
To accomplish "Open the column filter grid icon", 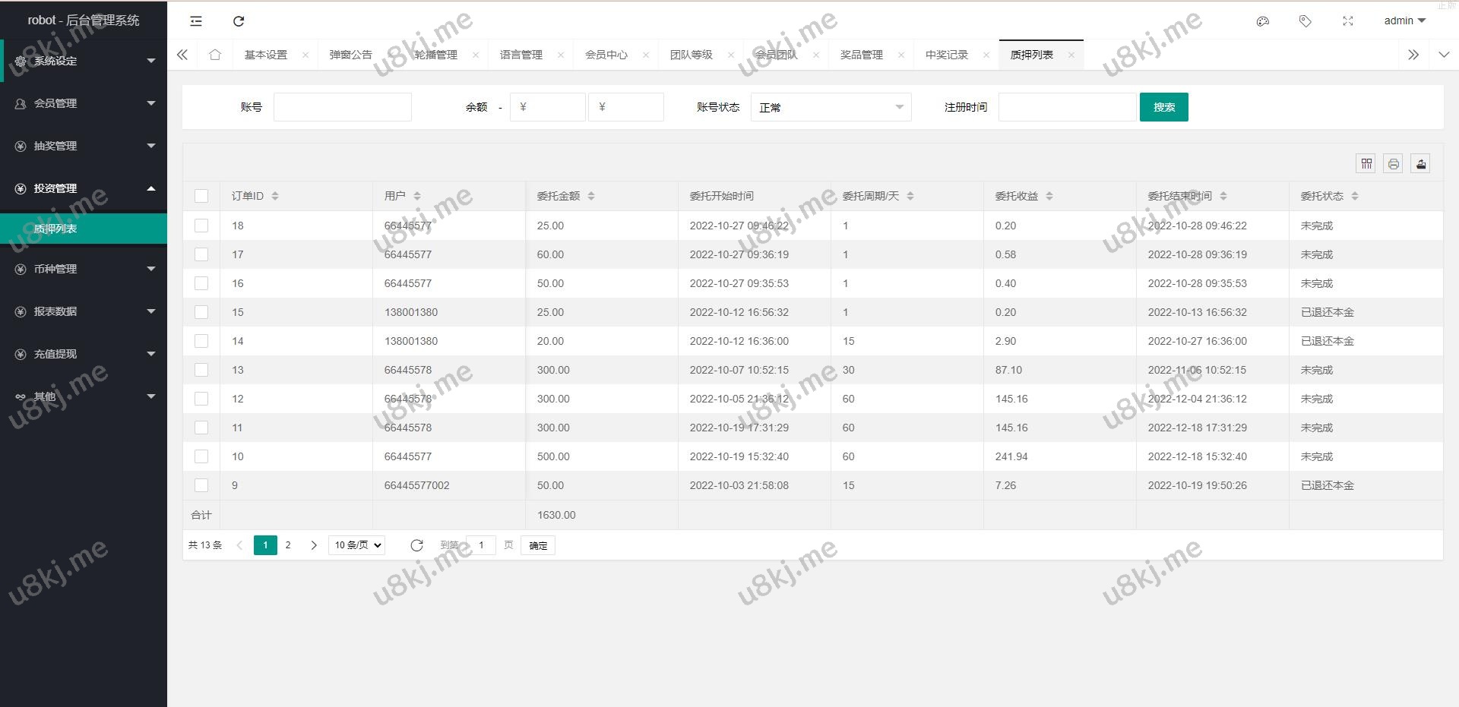I will (1366, 163).
